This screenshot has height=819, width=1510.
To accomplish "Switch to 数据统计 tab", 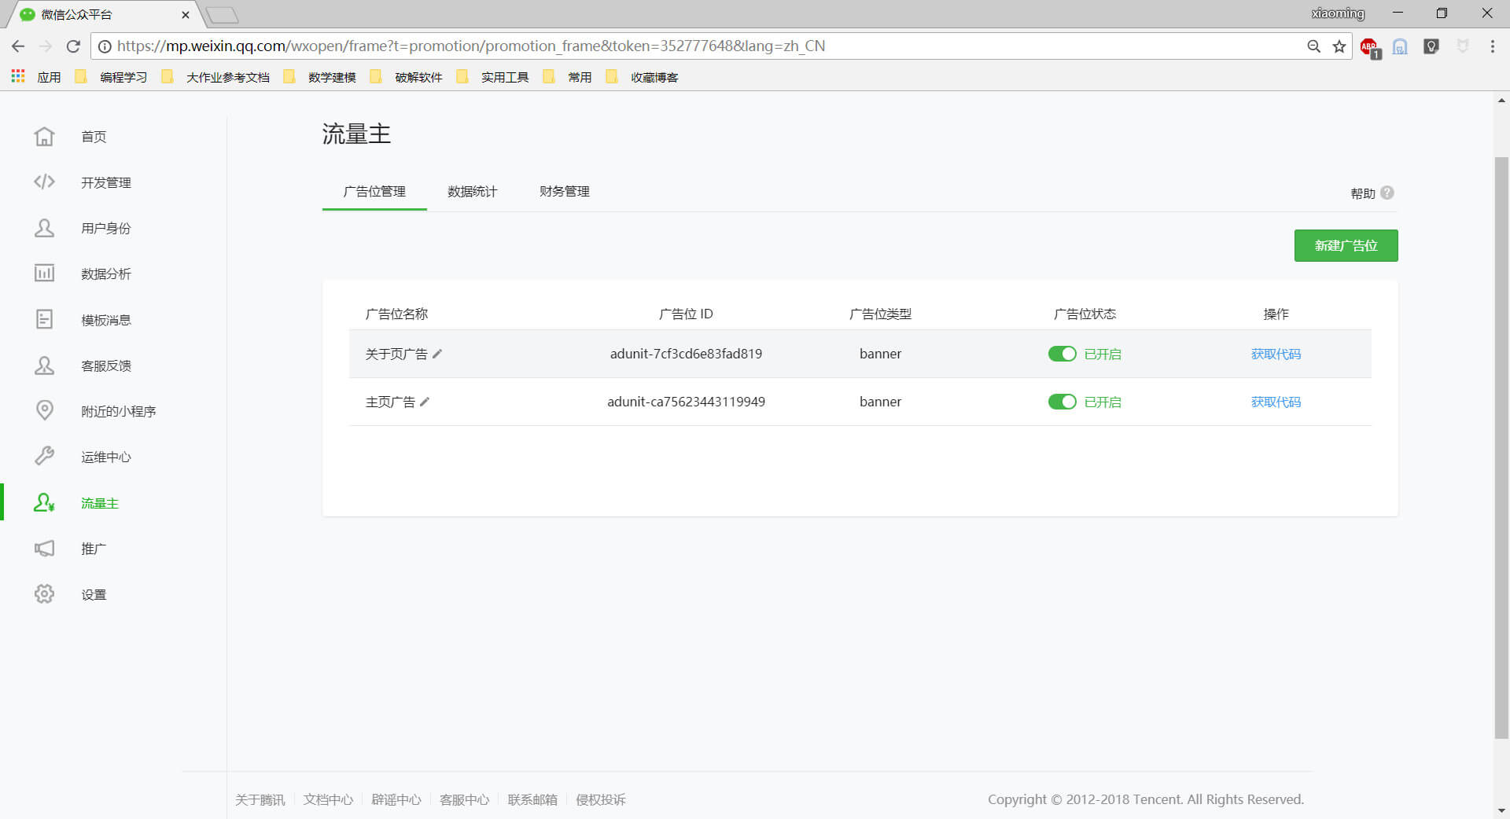I will [x=472, y=191].
